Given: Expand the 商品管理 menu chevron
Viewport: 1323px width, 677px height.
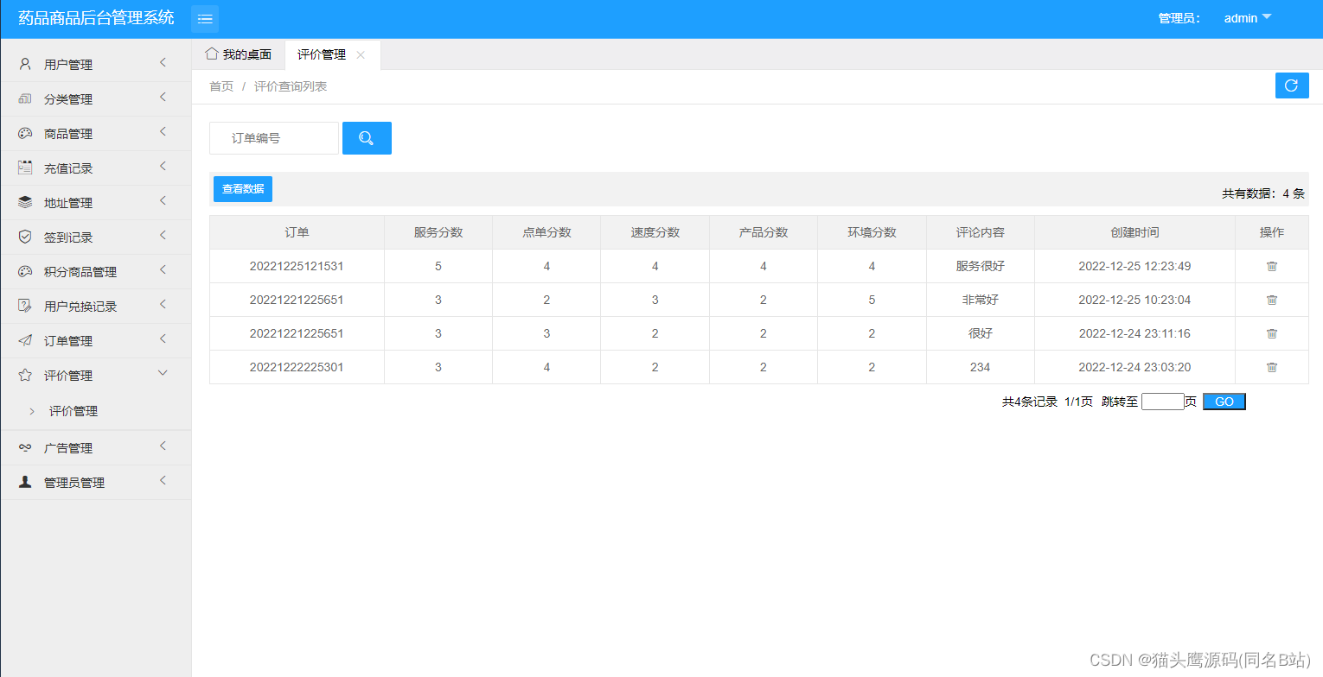Looking at the screenshot, I should 163,131.
